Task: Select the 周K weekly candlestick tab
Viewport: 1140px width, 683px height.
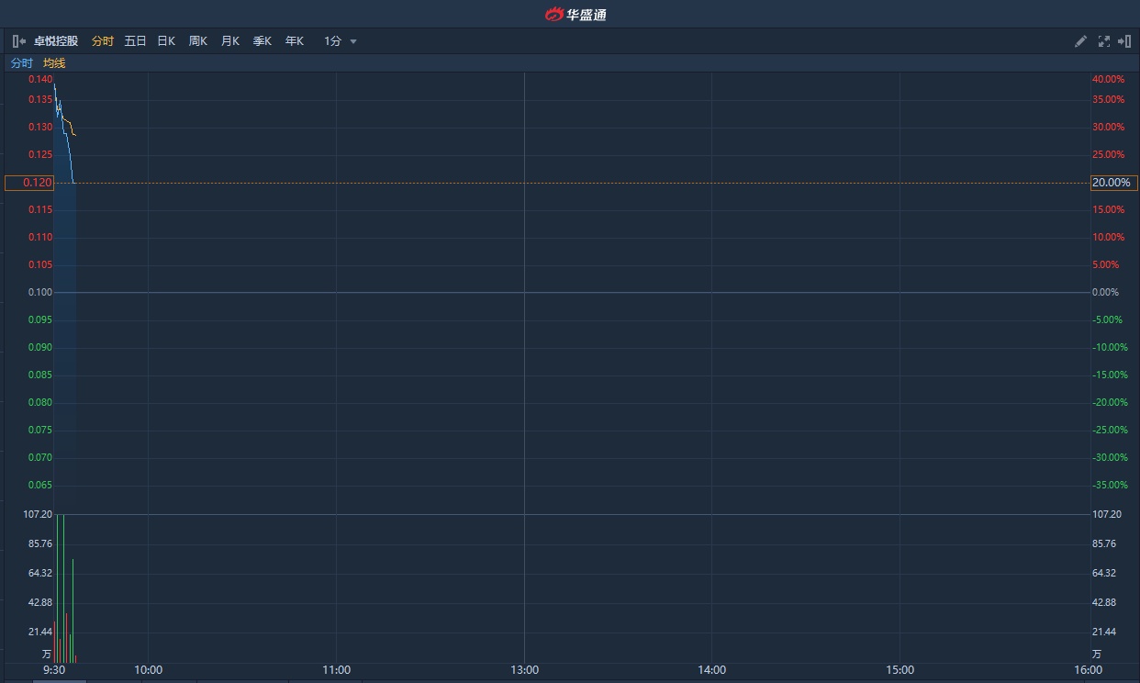Action: [x=198, y=41]
